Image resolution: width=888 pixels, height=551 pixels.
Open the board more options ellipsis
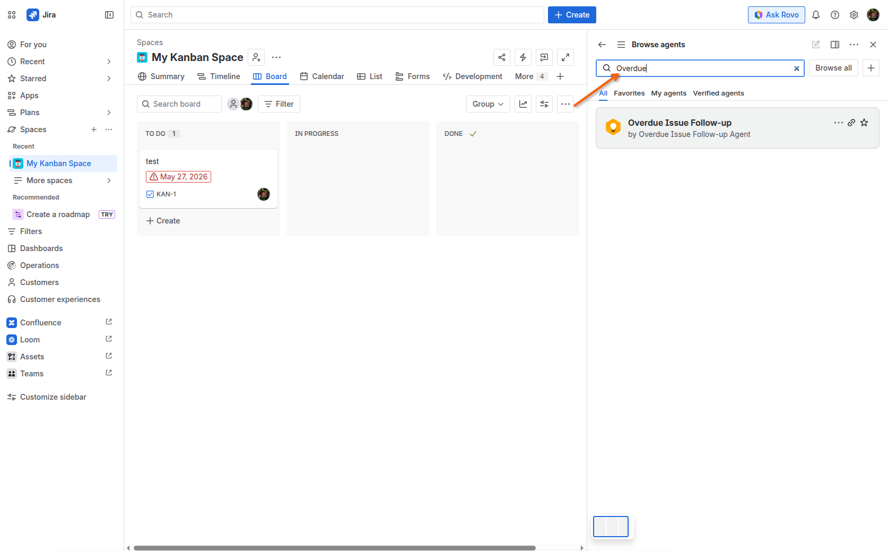565,104
